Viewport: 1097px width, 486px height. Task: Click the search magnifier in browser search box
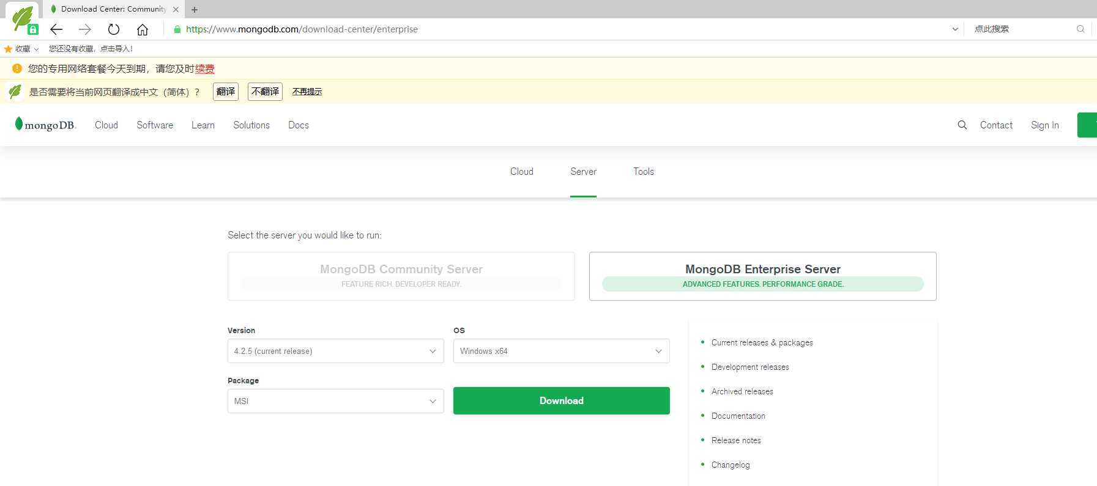point(1080,29)
